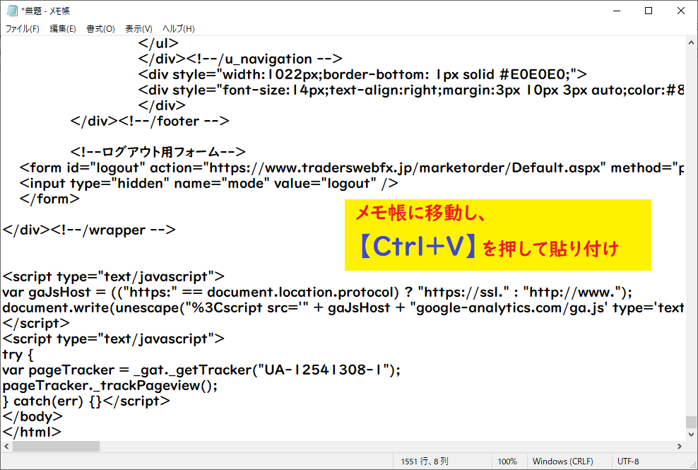Close the Notepad window
This screenshot has width=698, height=470.
click(681, 11)
